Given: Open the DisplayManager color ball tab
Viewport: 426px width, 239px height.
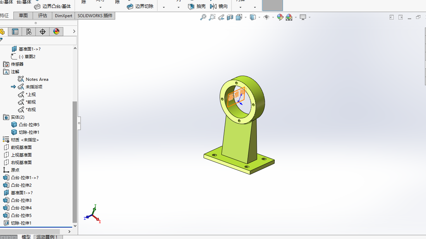Looking at the screenshot, I should coord(56,32).
